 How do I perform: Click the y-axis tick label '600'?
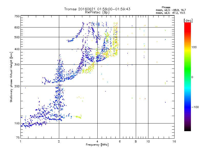17,27
